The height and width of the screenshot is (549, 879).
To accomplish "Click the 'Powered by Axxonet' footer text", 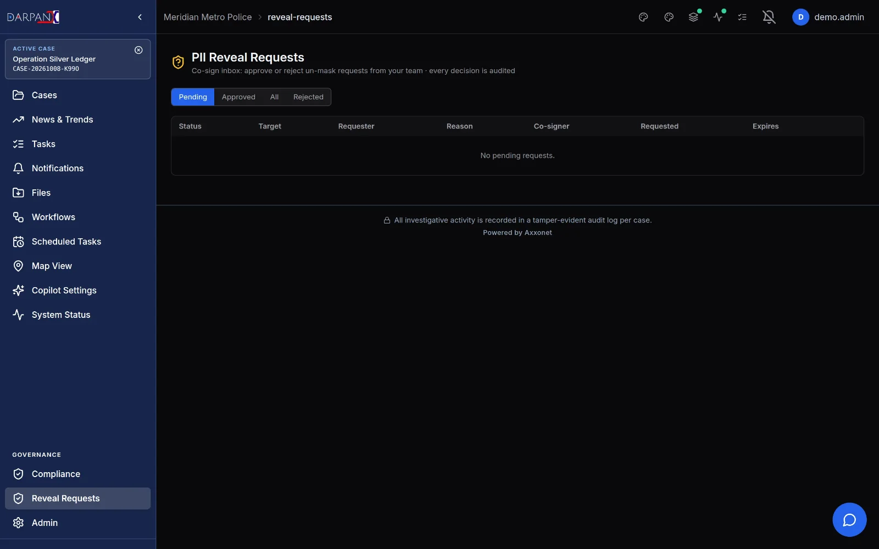I will click(x=518, y=233).
